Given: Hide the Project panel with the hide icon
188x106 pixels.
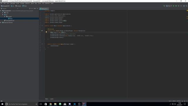Looking at the screenshot, I should (38, 9).
